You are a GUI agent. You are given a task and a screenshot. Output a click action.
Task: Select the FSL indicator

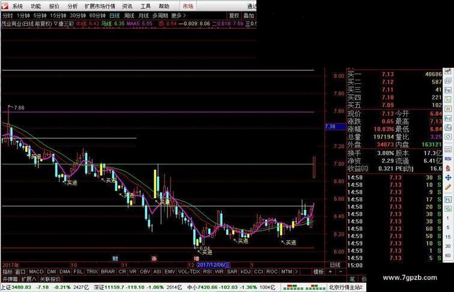78,272
